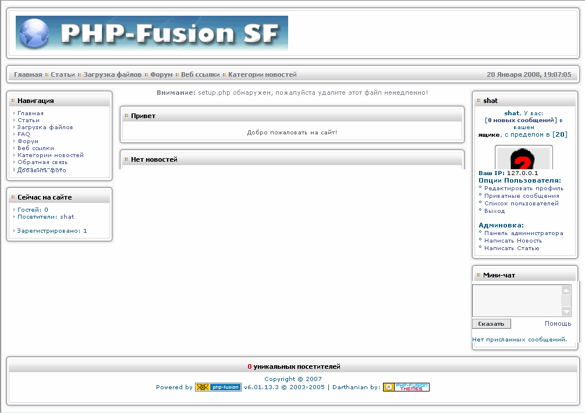Screen dimensions: 585x413
Task: Click version v6.01.13.3 footer text
Action: click(261, 387)
